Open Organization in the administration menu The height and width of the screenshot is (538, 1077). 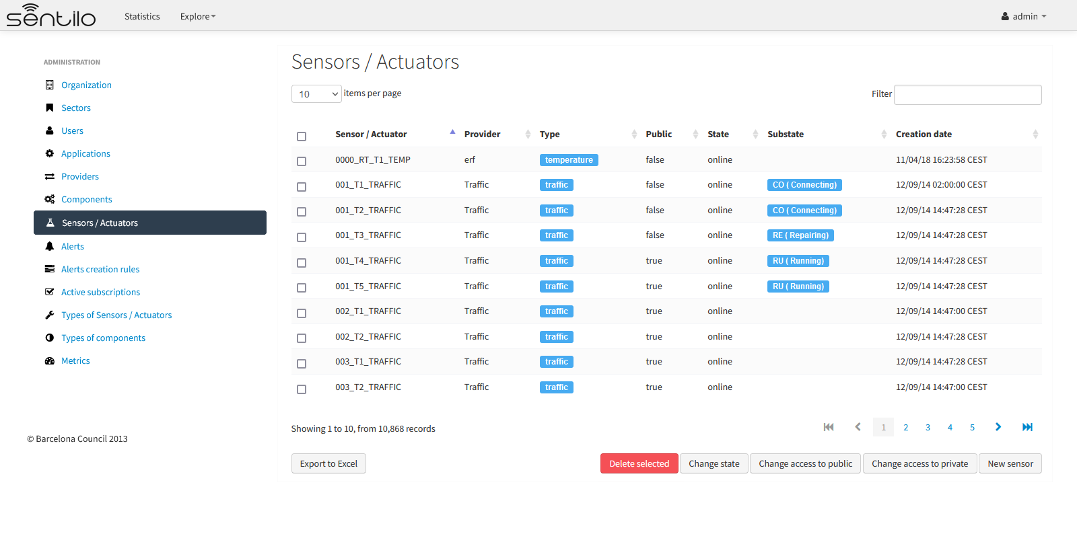click(x=86, y=85)
